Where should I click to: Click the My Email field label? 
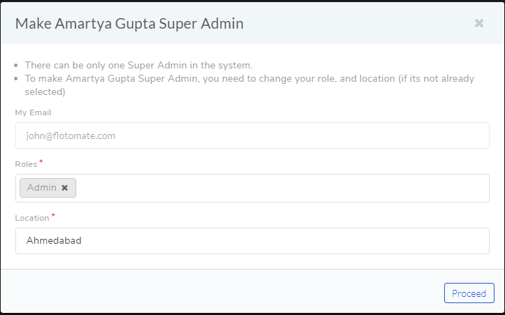(x=33, y=112)
